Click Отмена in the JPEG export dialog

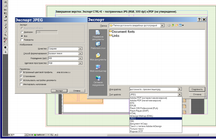pyautogui.click(x=77, y=91)
